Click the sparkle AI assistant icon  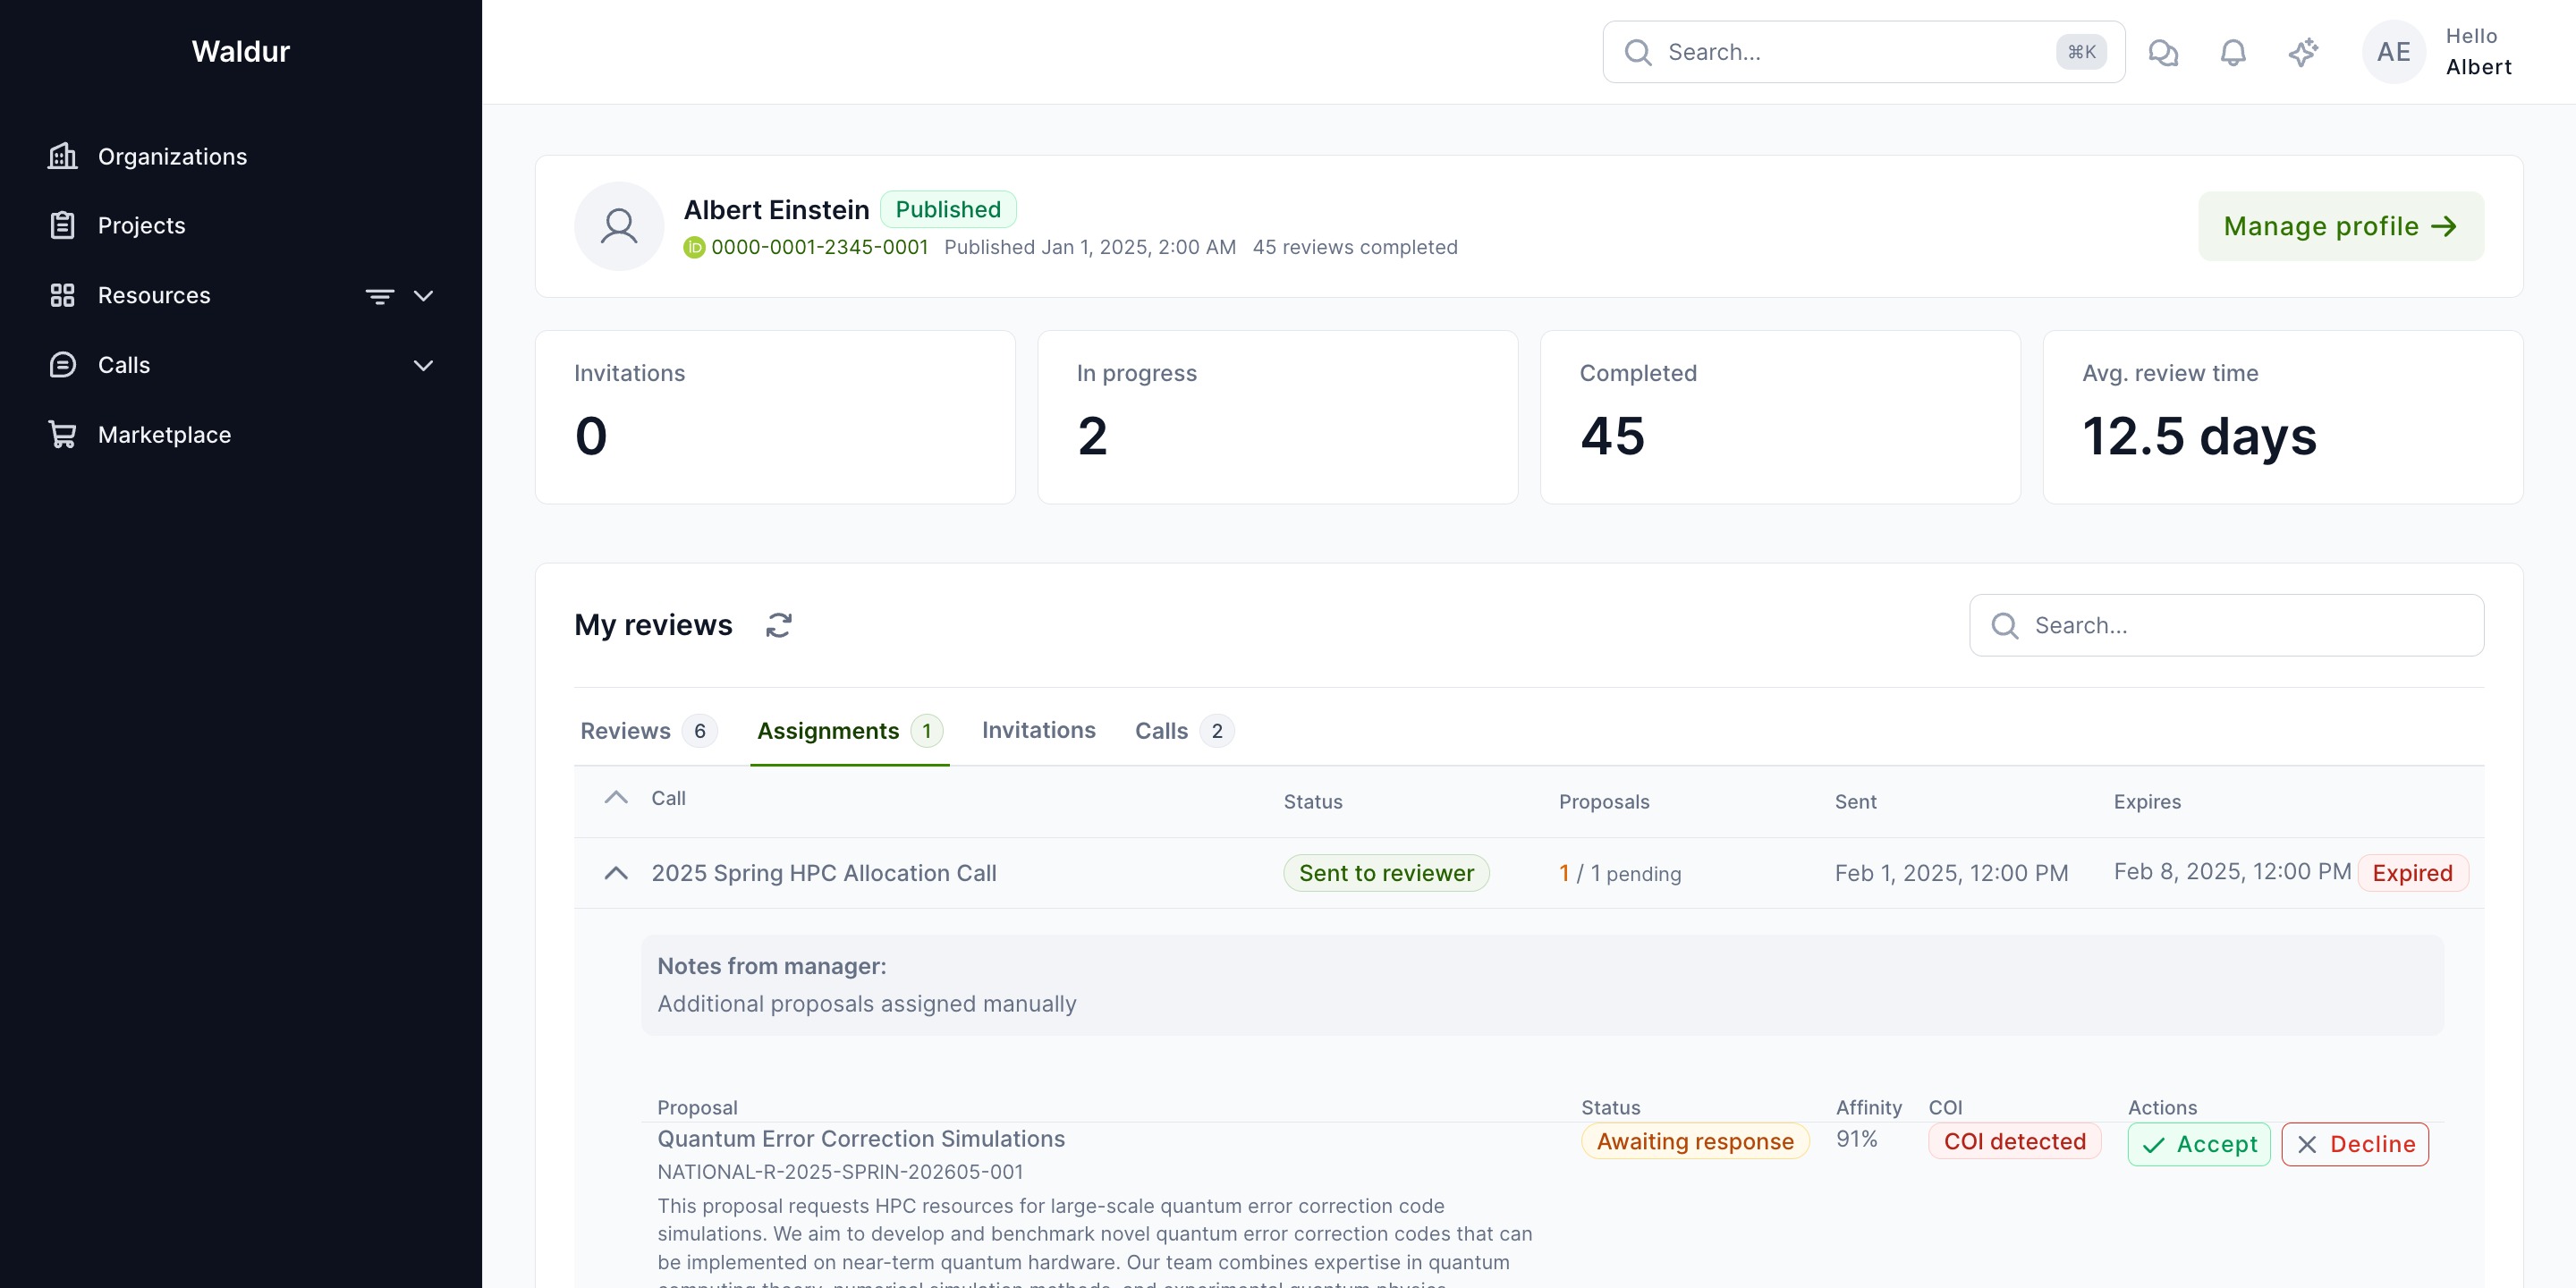(2303, 52)
